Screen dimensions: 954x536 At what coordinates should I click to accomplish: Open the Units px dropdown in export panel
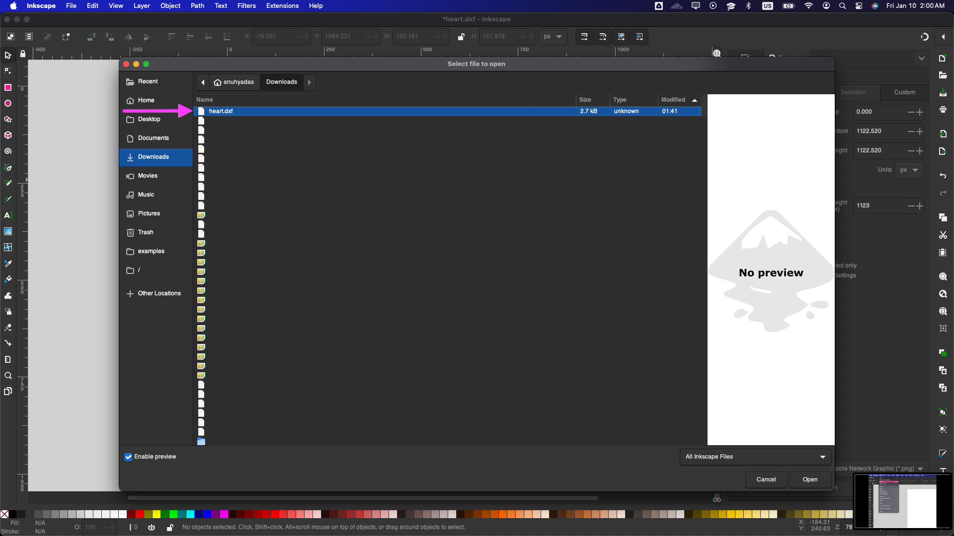pyautogui.click(x=909, y=170)
